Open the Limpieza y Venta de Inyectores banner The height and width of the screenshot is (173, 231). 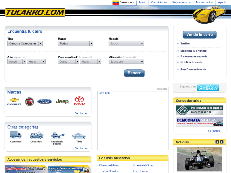tap(69, 169)
